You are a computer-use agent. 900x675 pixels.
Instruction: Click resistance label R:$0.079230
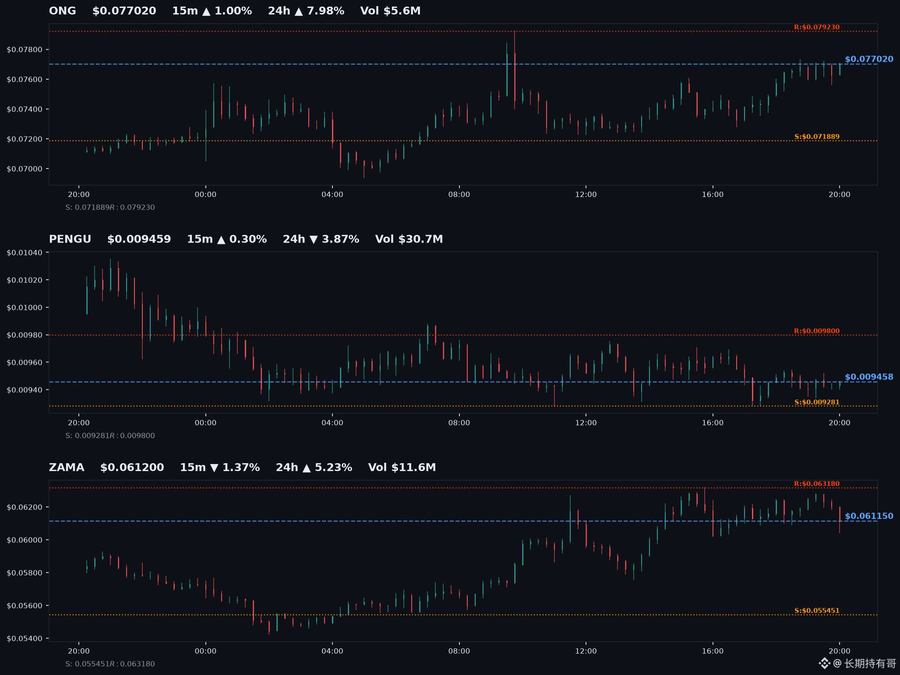[x=817, y=27]
